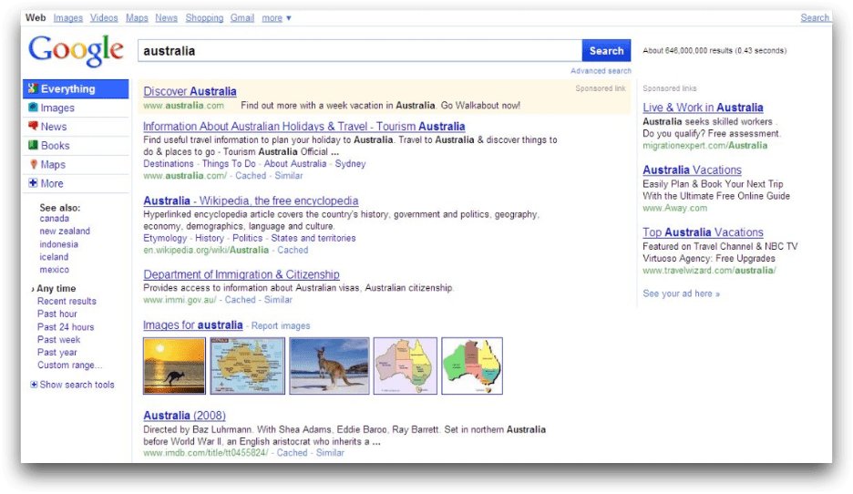Expand Show search tools
Viewport: 853px width, 494px height.
coord(35,385)
